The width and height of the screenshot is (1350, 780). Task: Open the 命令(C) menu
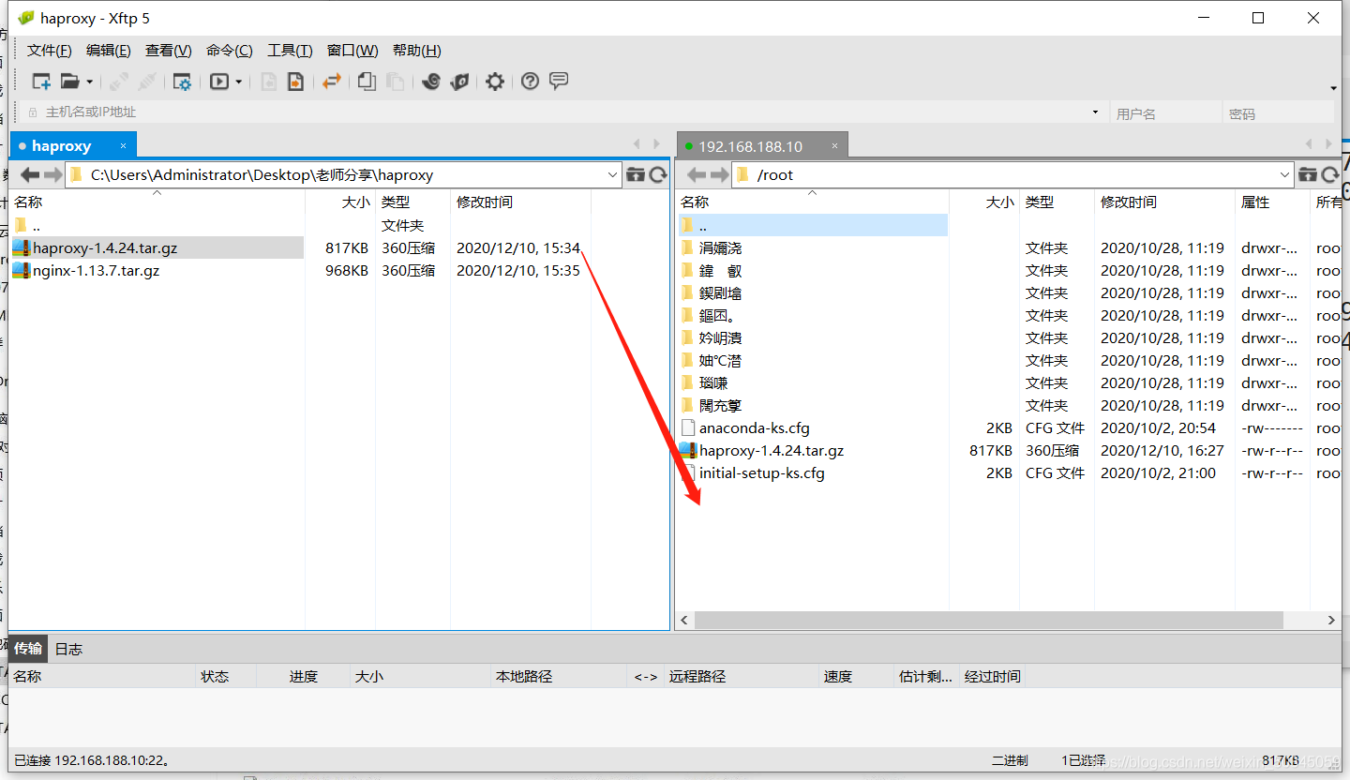(230, 51)
